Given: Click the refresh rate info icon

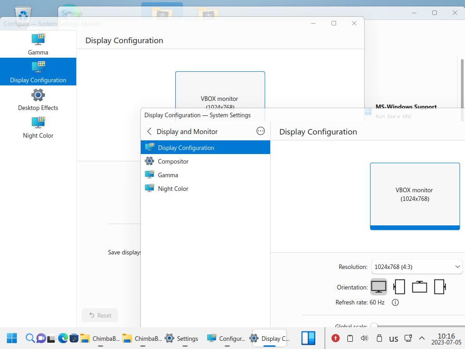Looking at the screenshot, I should 395,303.
